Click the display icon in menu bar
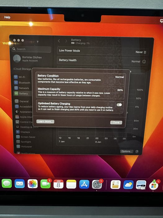The height and width of the screenshot is (218, 163). (x=162, y=21)
